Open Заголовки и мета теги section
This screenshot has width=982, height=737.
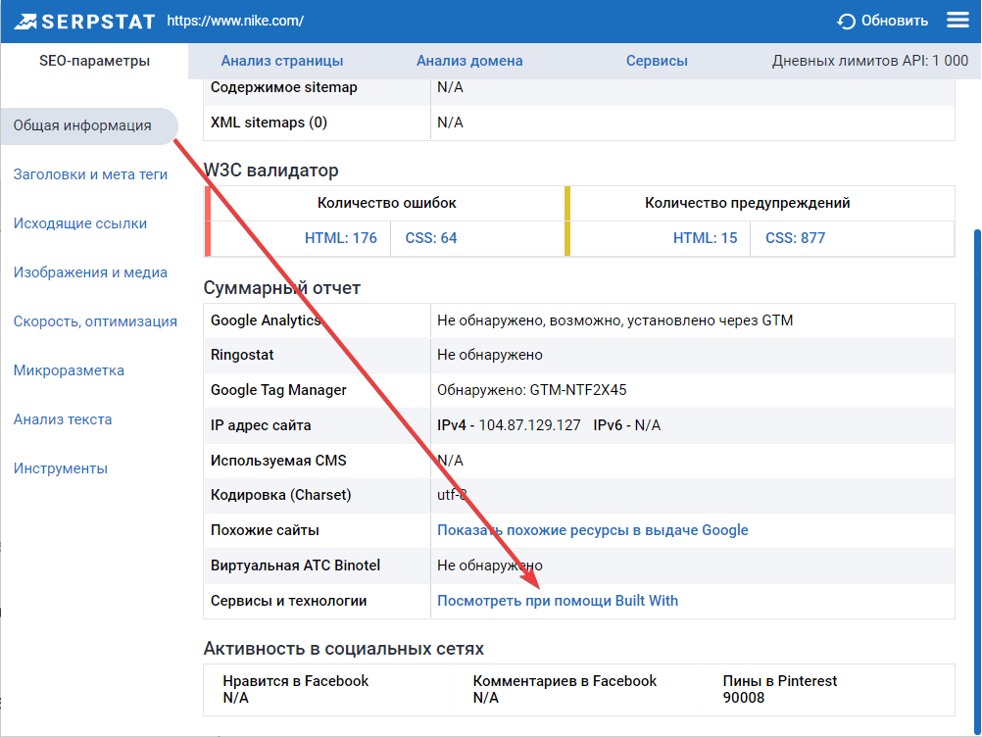pos(90,174)
